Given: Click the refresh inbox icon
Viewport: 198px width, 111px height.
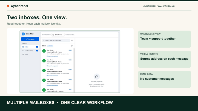Looking at the screenshot, I should 72,46.
